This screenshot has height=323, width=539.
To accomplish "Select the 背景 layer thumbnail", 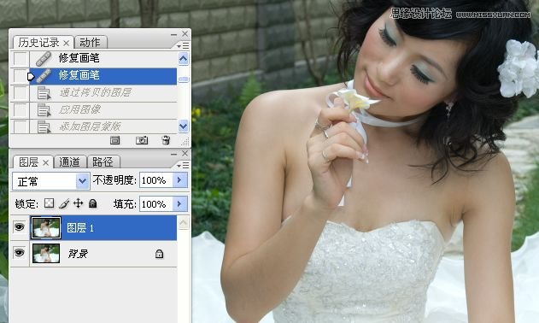I will (x=46, y=253).
